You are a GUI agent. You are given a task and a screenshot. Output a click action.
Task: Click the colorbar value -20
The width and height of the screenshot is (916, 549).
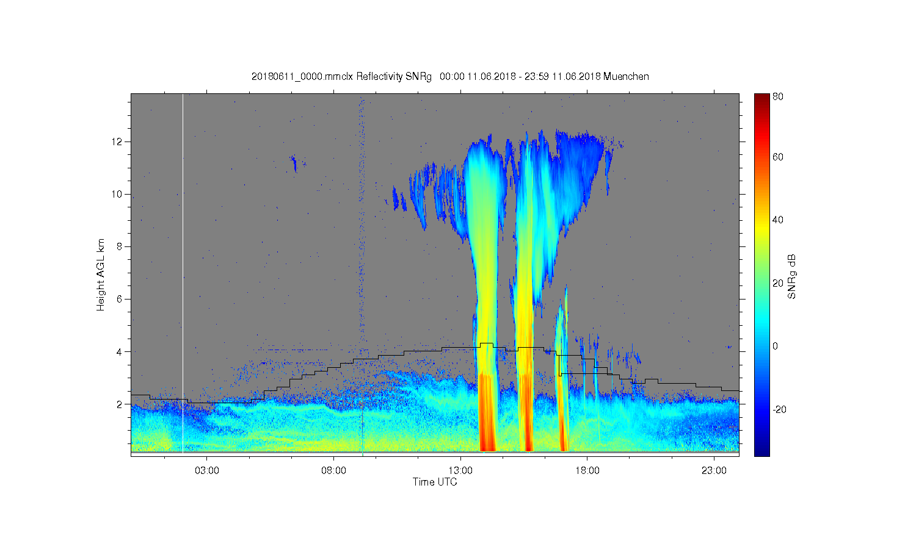point(779,409)
